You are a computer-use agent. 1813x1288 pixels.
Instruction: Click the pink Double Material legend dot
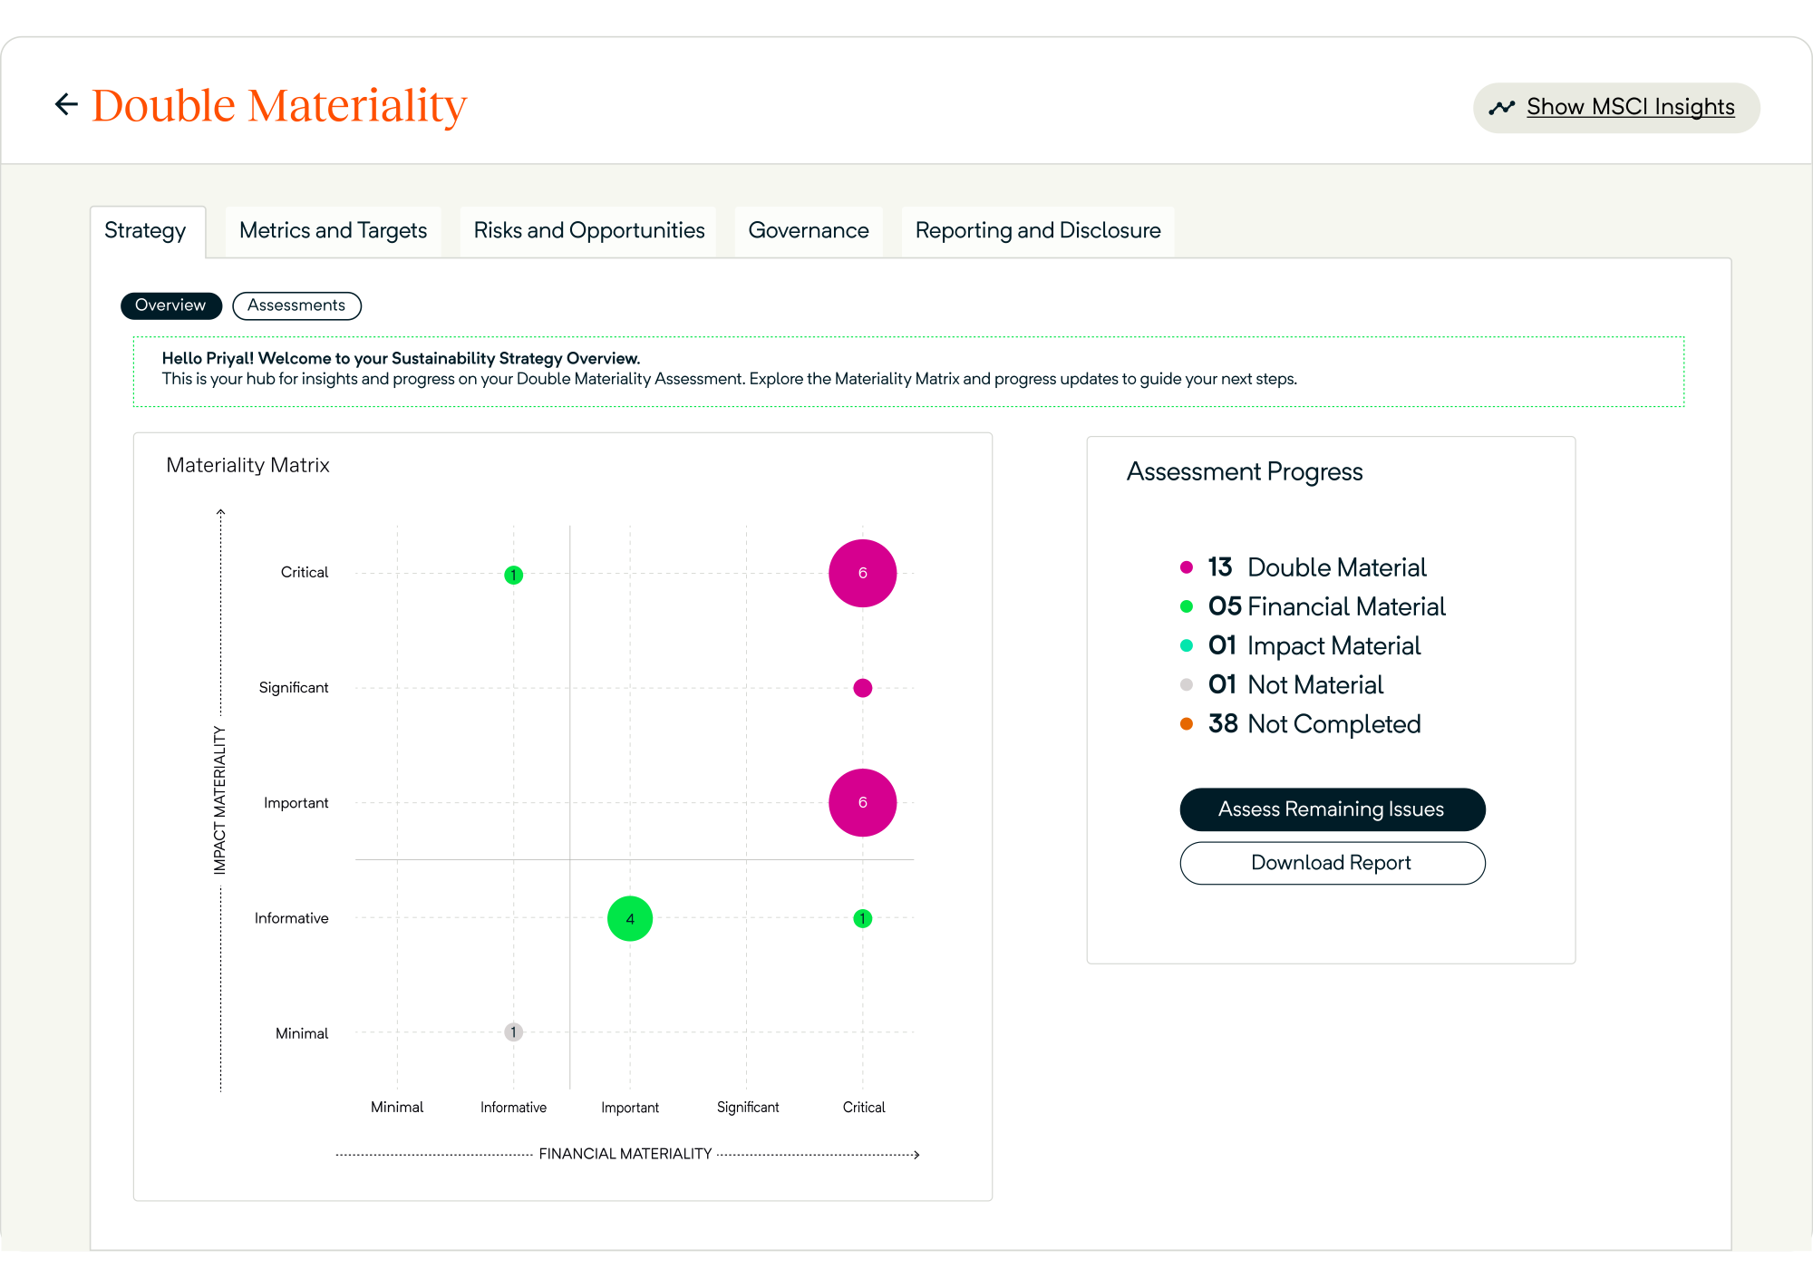click(x=1186, y=567)
